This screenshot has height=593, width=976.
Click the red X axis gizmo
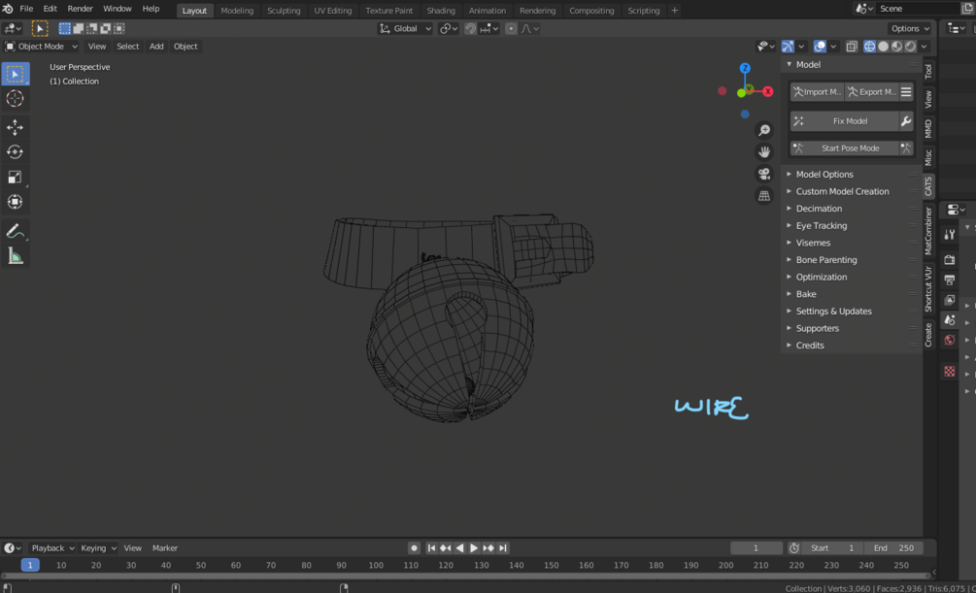768,91
